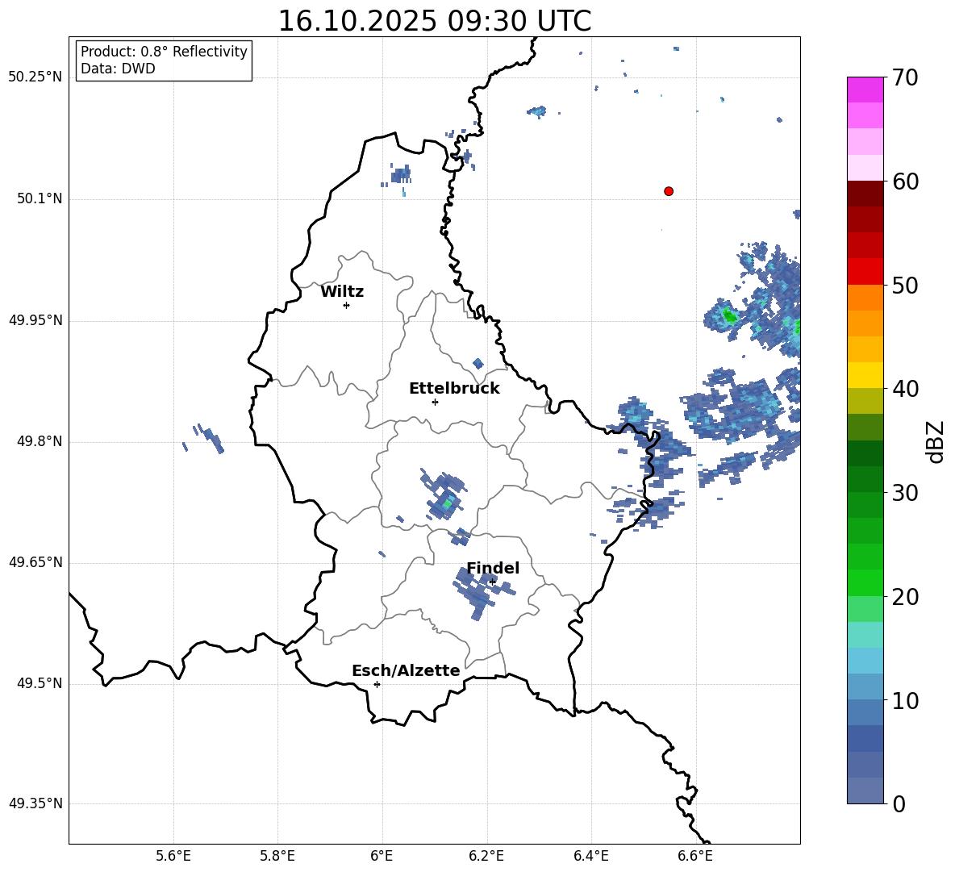Screen dimensions: 955x872
Task: Click the 50.25°N latitude label
Action: click(35, 77)
